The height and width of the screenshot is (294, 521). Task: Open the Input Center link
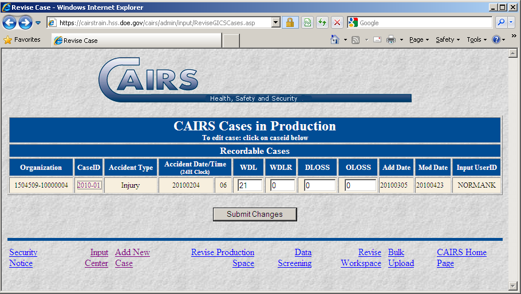pos(96,258)
